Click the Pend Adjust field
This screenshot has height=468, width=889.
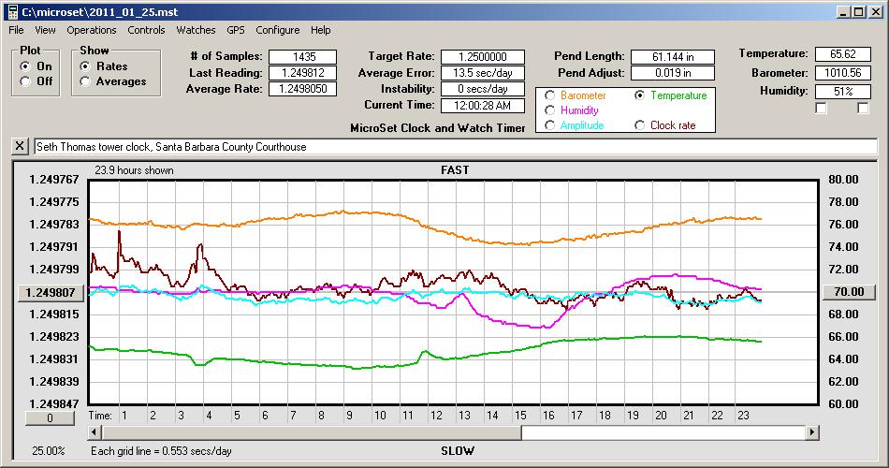point(673,73)
